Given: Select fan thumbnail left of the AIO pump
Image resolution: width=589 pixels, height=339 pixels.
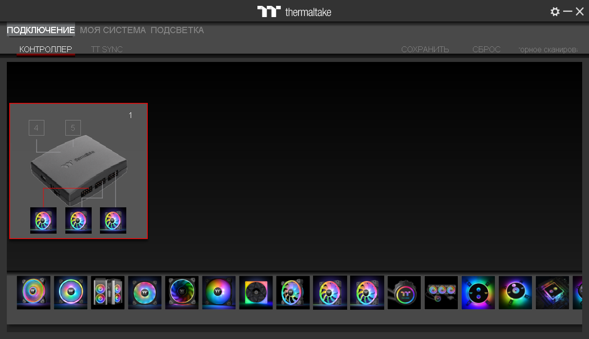Looking at the screenshot, I should tap(367, 293).
